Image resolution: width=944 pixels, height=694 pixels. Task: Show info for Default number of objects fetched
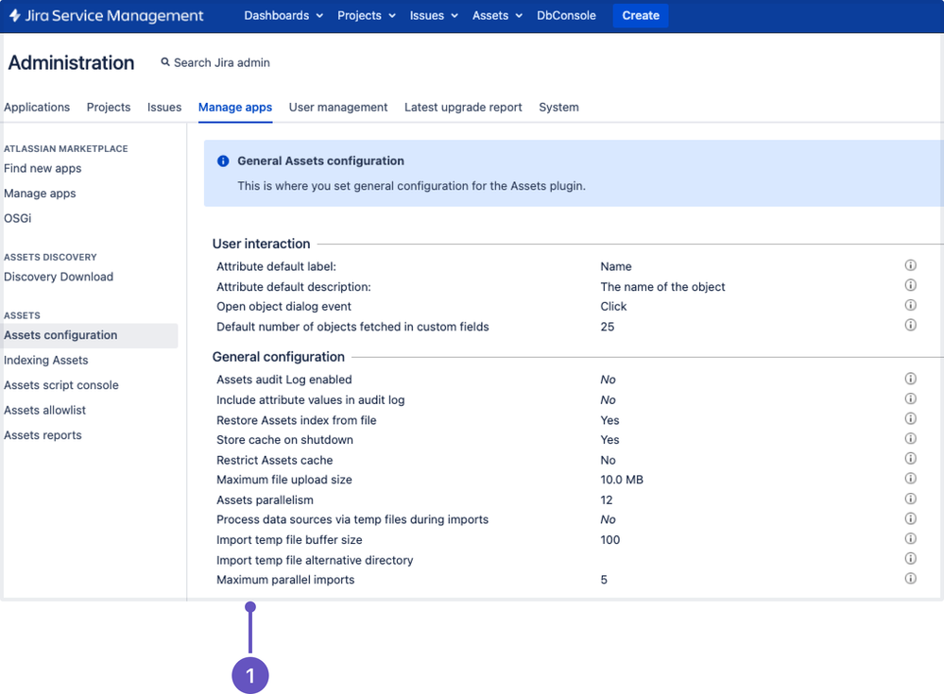(x=910, y=325)
